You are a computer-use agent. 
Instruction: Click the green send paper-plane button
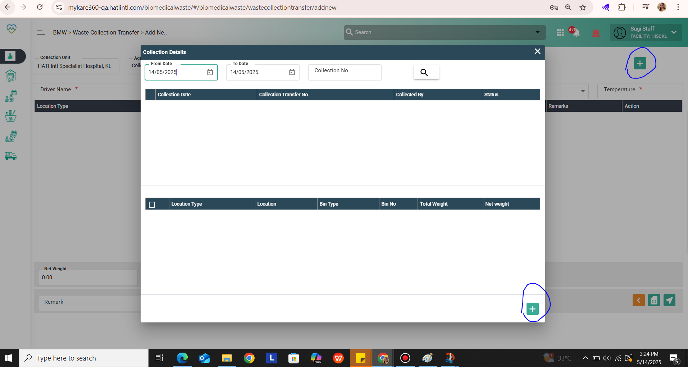pyautogui.click(x=669, y=300)
